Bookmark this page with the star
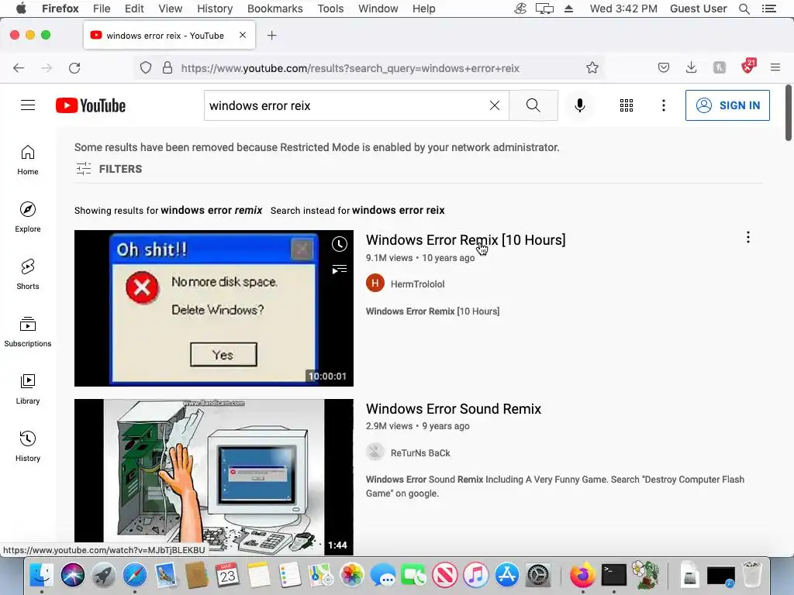 pyautogui.click(x=592, y=68)
